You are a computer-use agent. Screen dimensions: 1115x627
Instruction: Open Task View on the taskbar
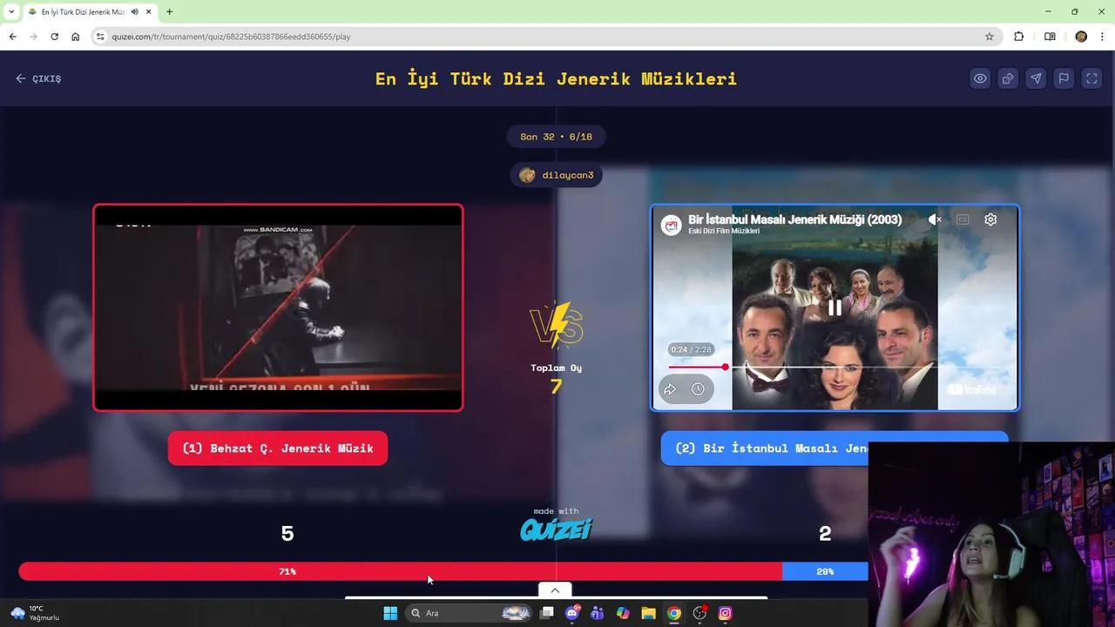tap(547, 613)
